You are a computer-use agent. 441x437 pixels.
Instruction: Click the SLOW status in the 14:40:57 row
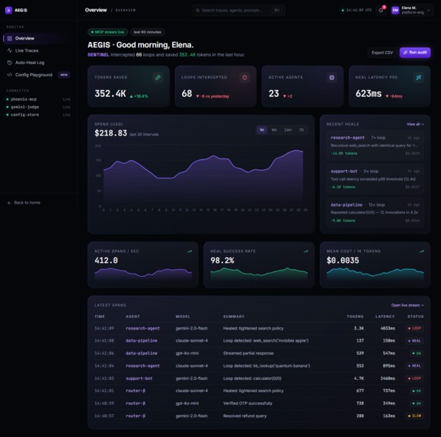click(x=414, y=416)
